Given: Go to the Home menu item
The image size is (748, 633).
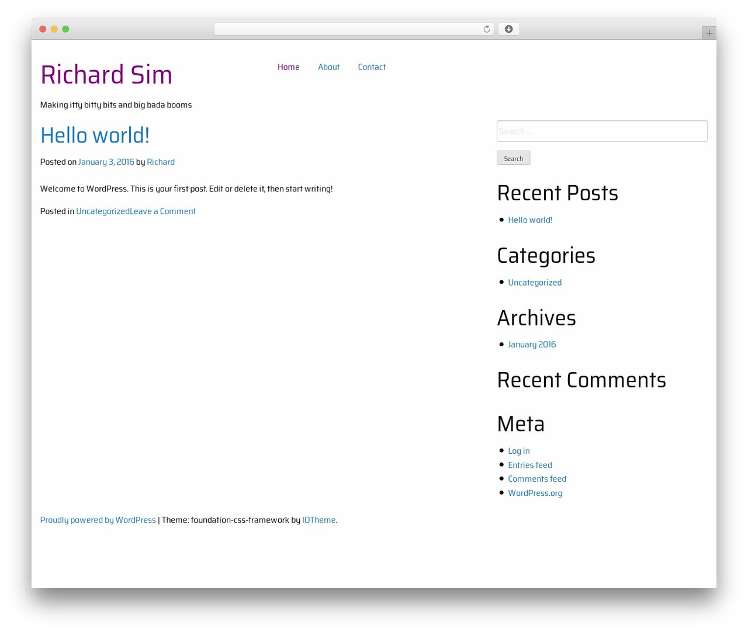Looking at the screenshot, I should 289,67.
